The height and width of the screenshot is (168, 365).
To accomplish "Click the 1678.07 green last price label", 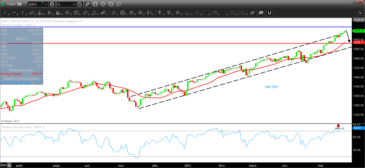I will click(359, 31).
